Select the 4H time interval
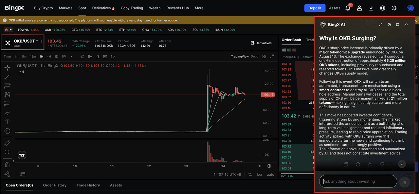Screen dimensions: 419x194 point(49,57)
